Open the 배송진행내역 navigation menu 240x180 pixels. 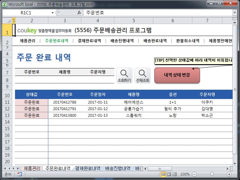point(122,41)
